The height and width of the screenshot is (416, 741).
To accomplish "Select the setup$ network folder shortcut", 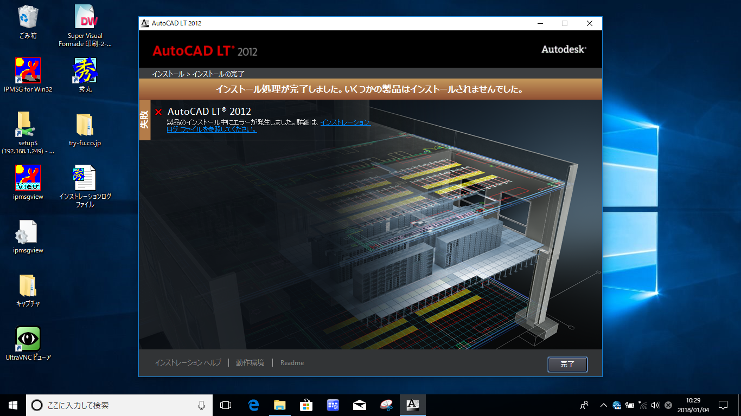I will click(28, 133).
